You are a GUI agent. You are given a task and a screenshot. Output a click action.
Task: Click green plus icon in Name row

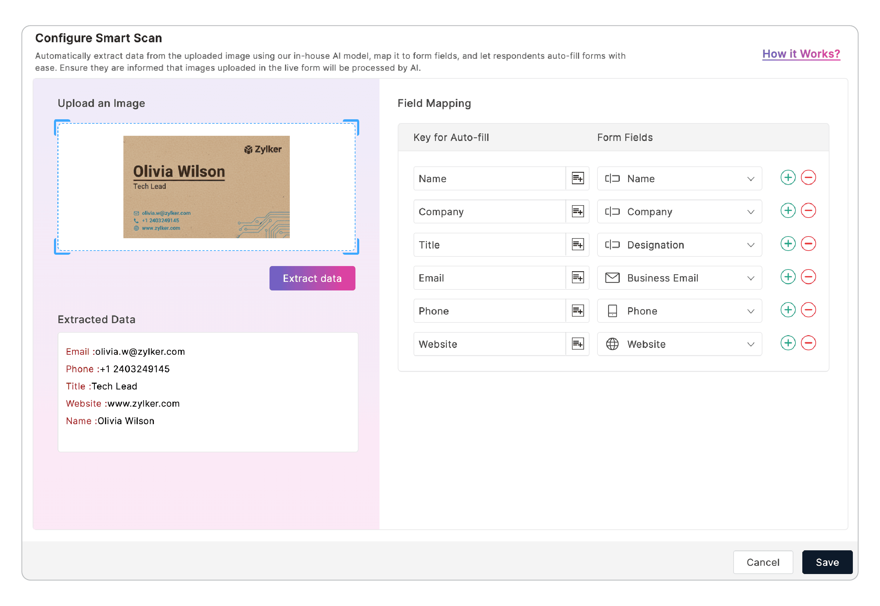point(788,178)
